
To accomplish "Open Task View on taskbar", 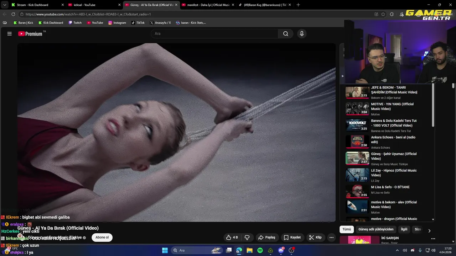I will point(229,250).
